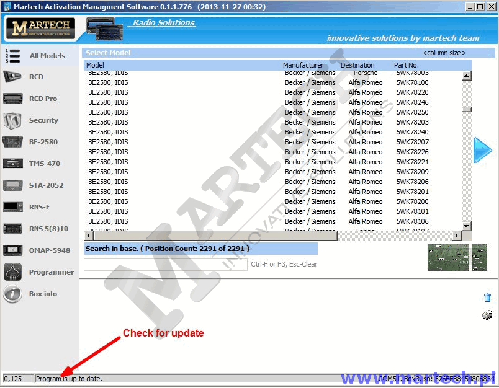The image size is (499, 388).
Task: Click the <column size> button
Action: coord(444,53)
